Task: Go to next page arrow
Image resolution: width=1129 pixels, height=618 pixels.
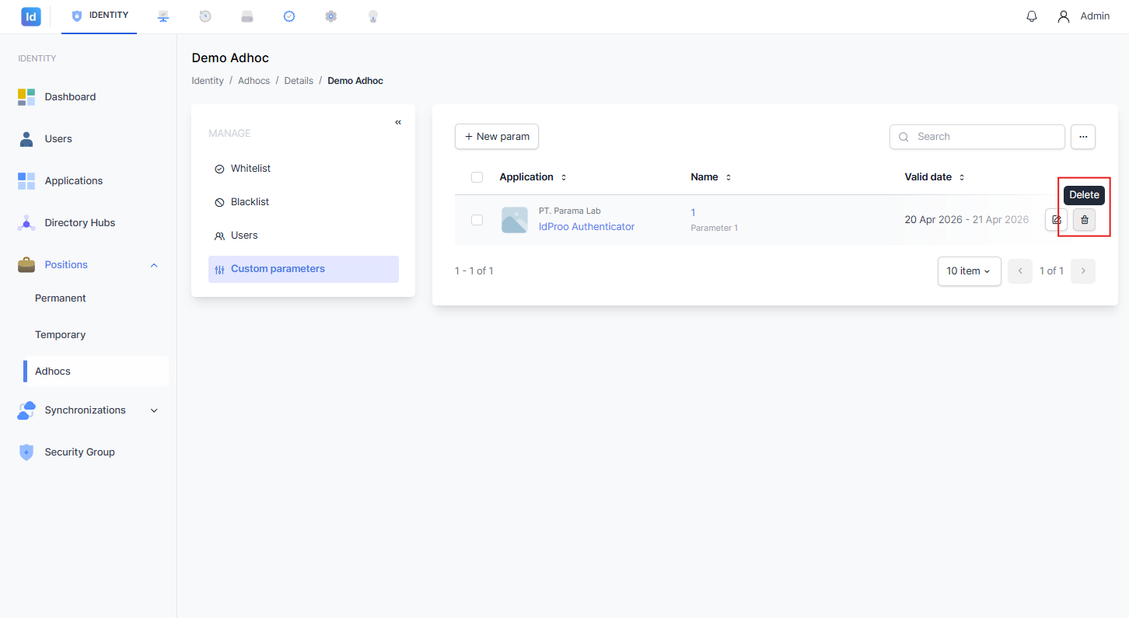Action: click(1083, 271)
